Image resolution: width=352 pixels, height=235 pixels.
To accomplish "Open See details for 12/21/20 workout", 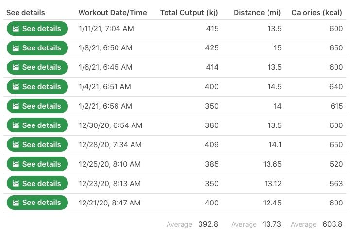I will click(37, 203).
